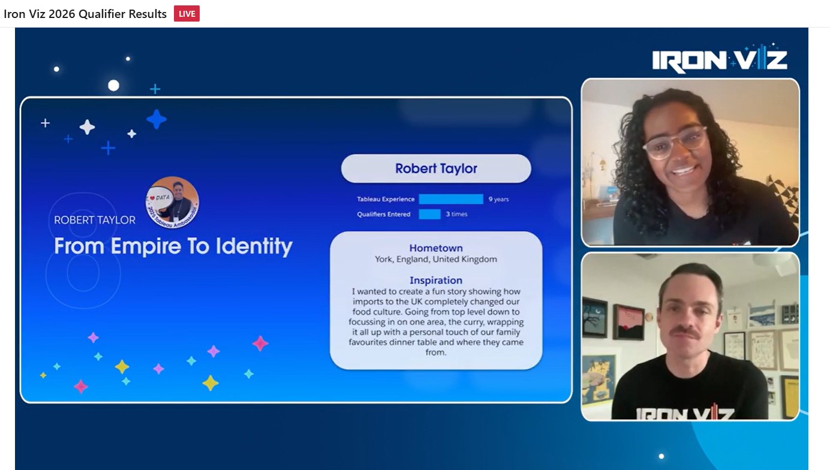Click the "Tableau Experience" label
Viewport: 830px width, 470px height.
click(386, 199)
